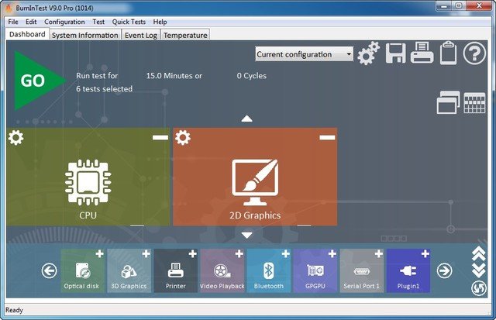Save results with the floppy disk icon
The width and height of the screenshot is (496, 320).
396,53
